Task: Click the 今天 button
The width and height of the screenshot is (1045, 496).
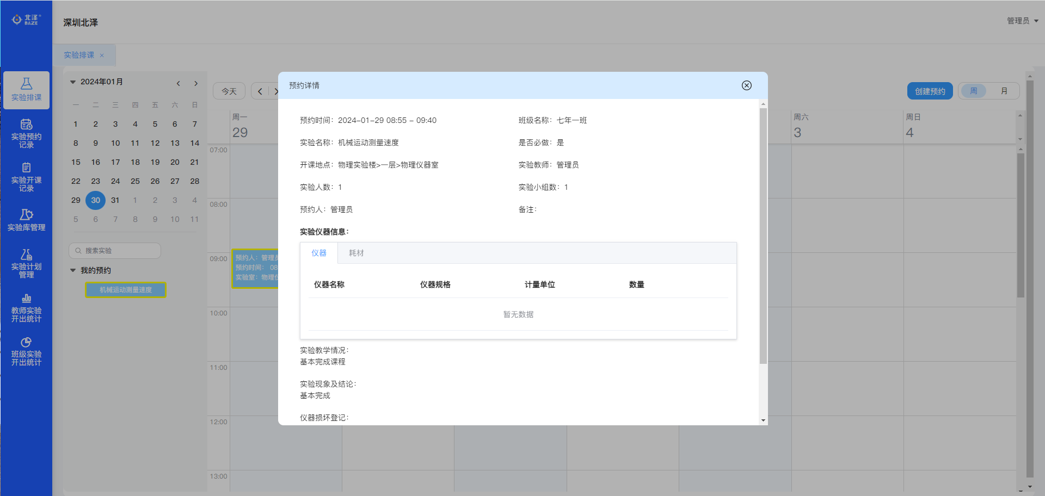Action: [229, 91]
